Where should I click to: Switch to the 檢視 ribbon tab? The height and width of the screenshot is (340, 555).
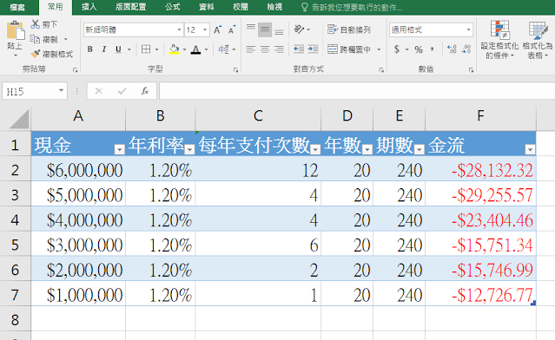[274, 7]
